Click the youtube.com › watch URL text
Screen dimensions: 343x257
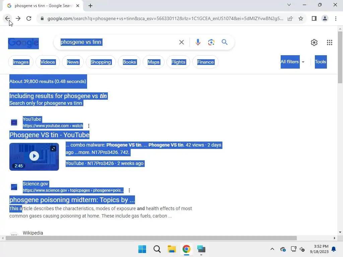click(x=53, y=126)
